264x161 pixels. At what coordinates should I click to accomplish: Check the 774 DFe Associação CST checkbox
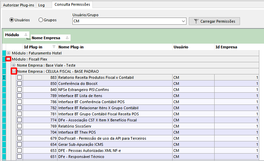[x=20, y=120]
